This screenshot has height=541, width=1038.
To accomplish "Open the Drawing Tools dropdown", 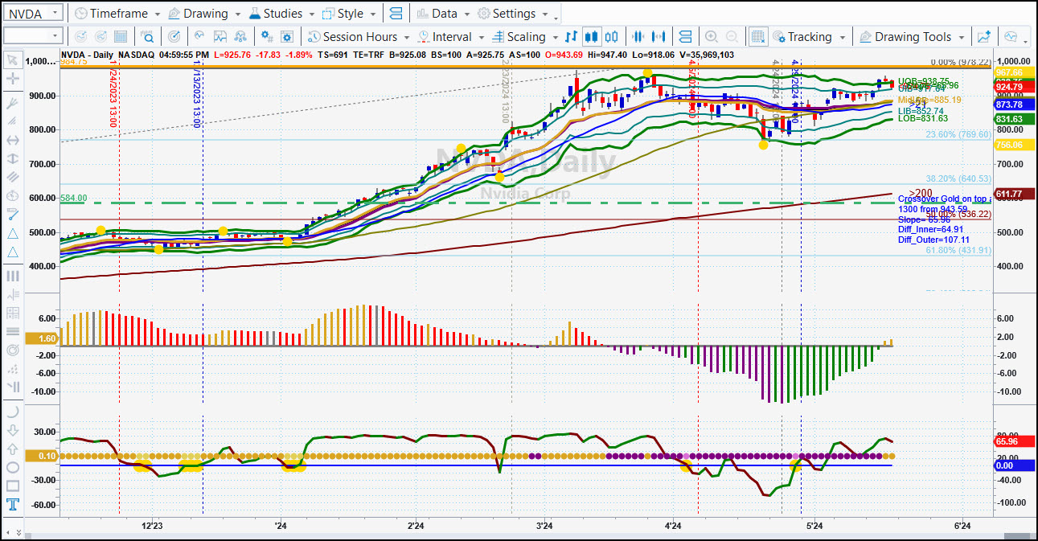I will click(x=913, y=36).
